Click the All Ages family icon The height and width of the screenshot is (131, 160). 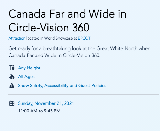point(12,77)
